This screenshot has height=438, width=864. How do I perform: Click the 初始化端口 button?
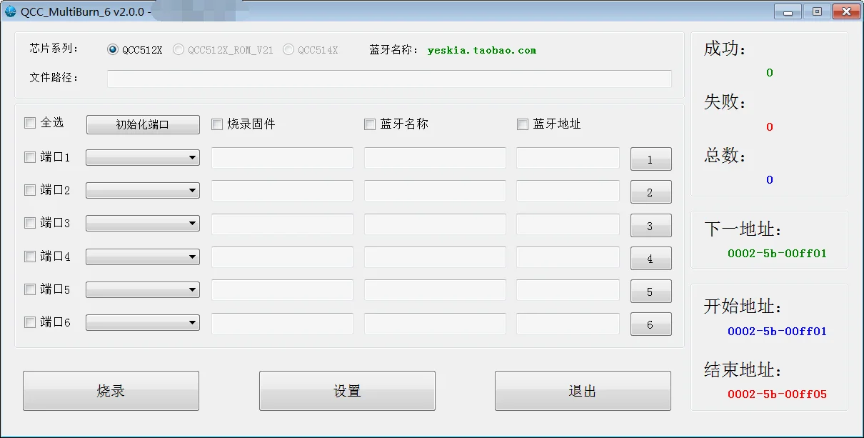tap(143, 124)
